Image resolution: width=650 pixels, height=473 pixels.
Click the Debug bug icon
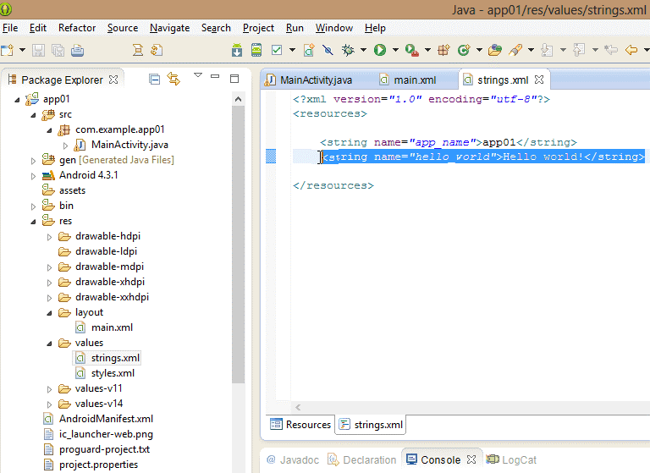[348, 51]
